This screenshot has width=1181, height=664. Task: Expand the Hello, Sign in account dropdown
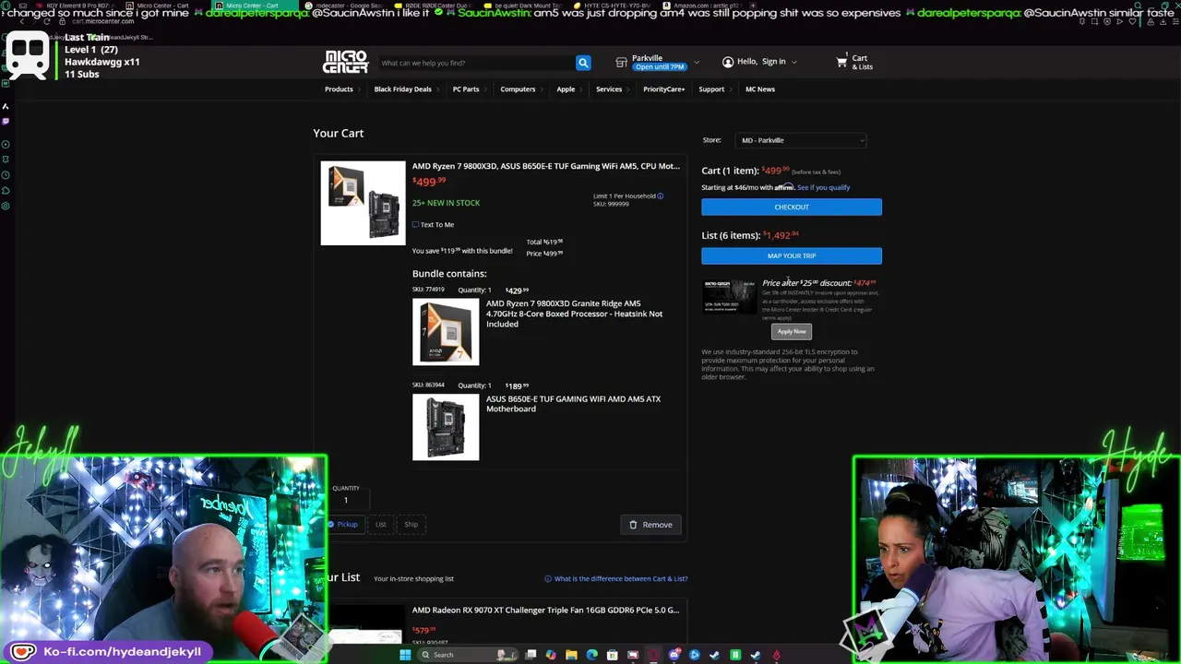tap(794, 62)
